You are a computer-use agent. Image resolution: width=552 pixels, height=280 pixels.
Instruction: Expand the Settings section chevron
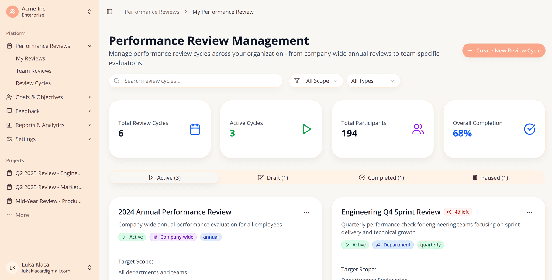coord(90,139)
